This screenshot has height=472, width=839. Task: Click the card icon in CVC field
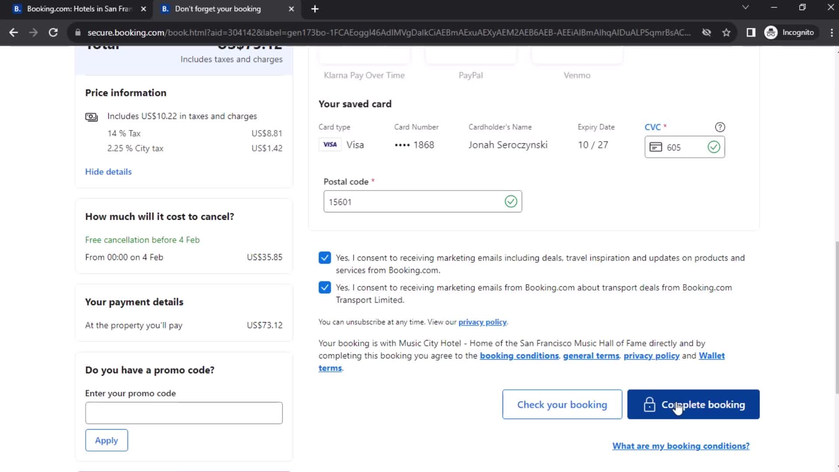[655, 147]
